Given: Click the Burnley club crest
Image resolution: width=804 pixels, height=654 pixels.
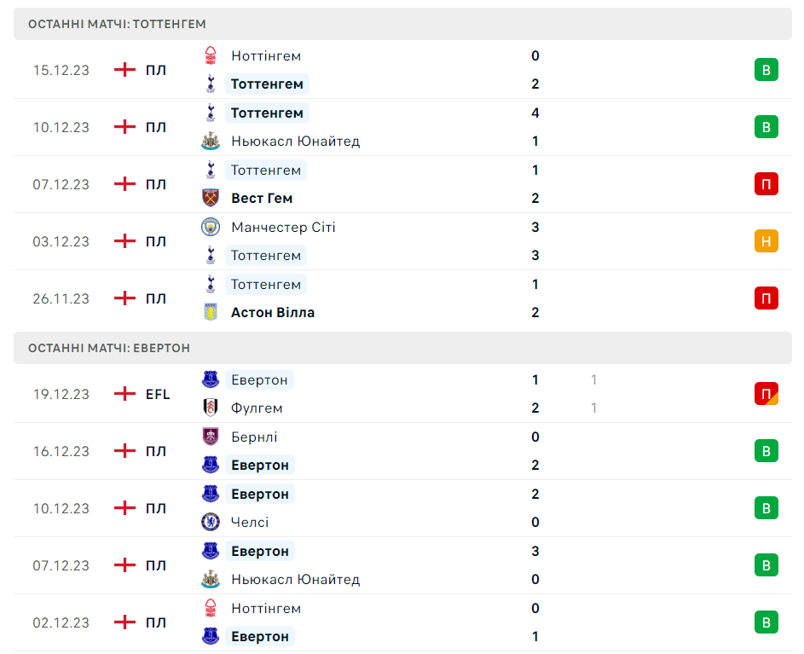Looking at the screenshot, I should tap(210, 437).
